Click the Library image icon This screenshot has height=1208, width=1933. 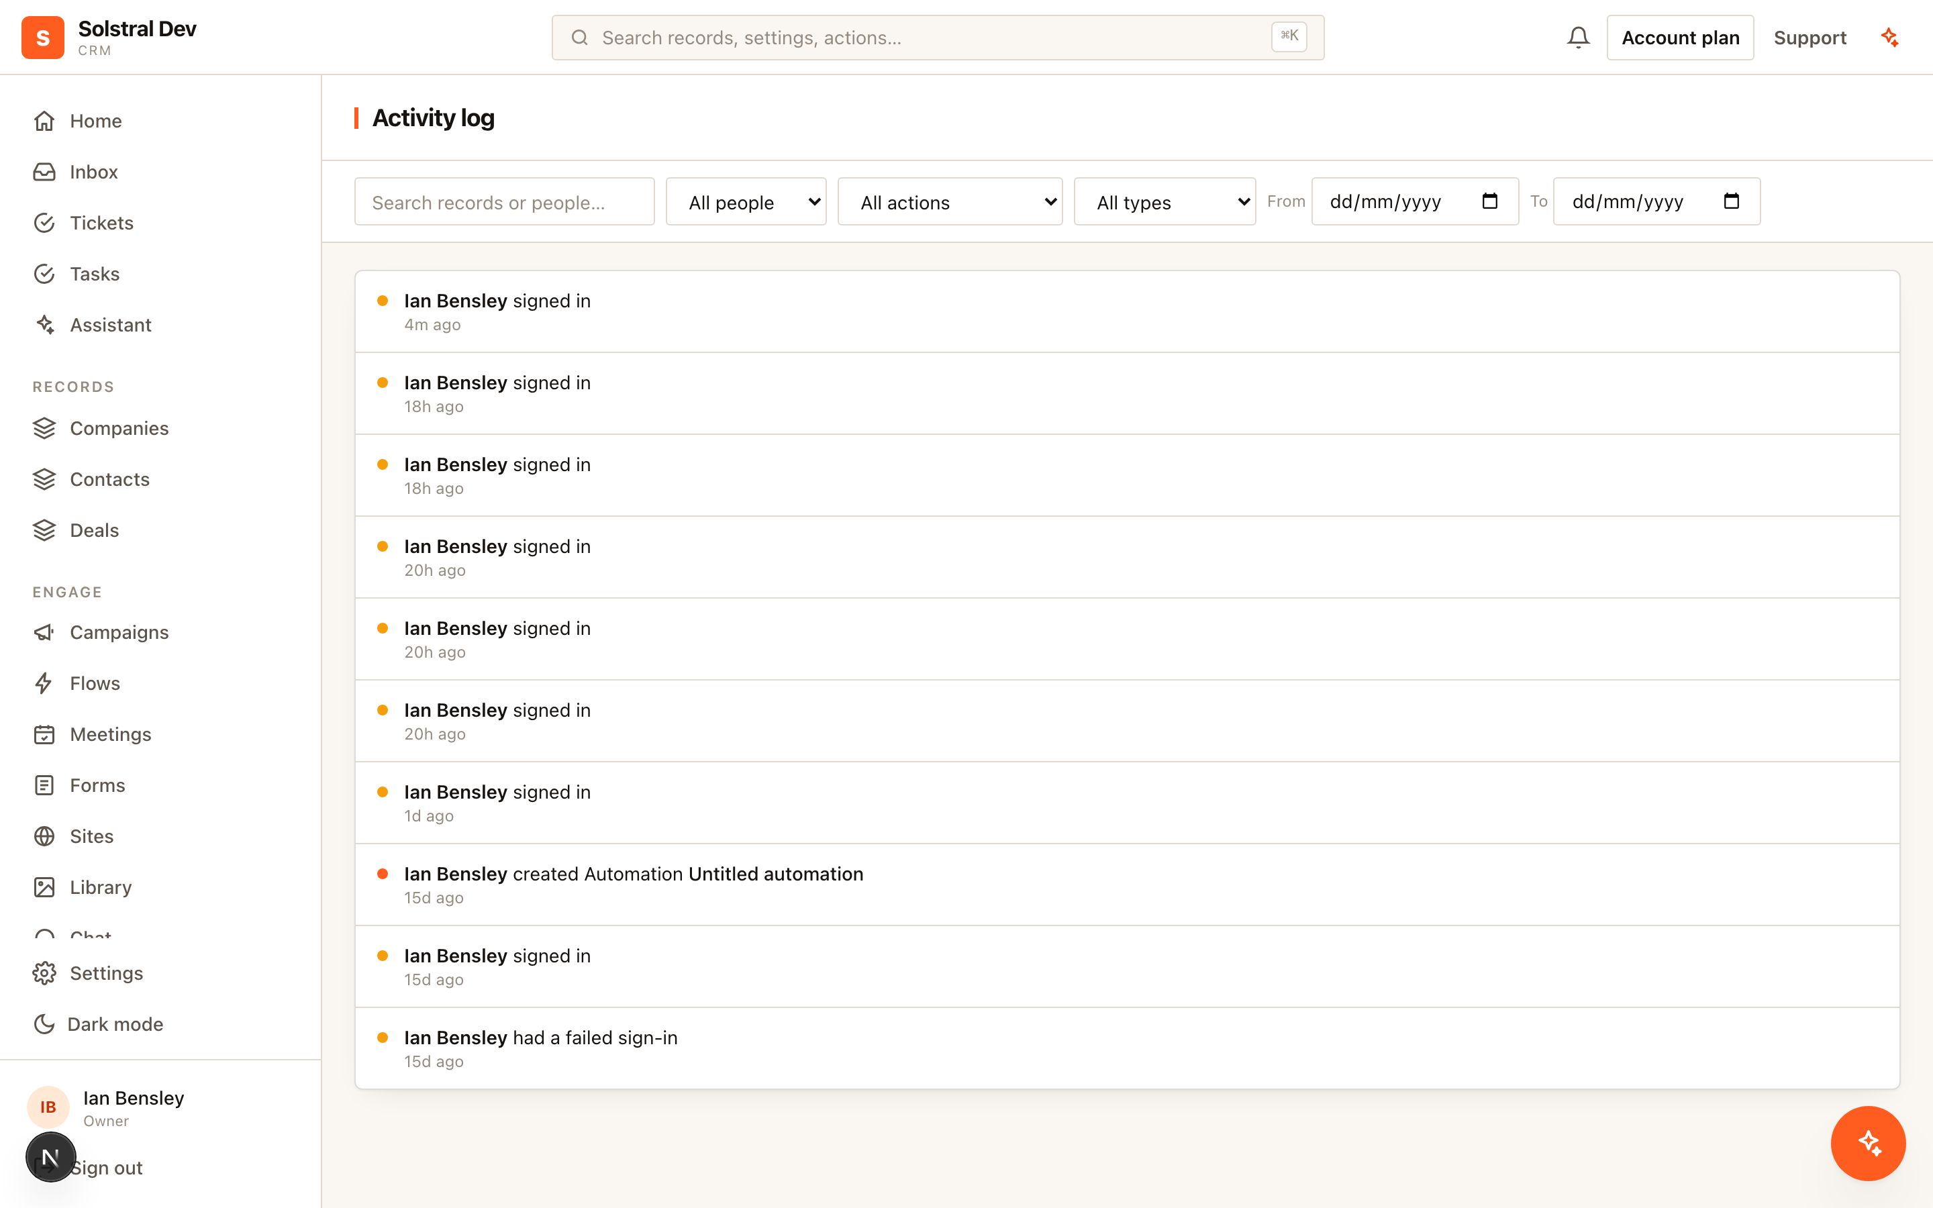(45, 888)
